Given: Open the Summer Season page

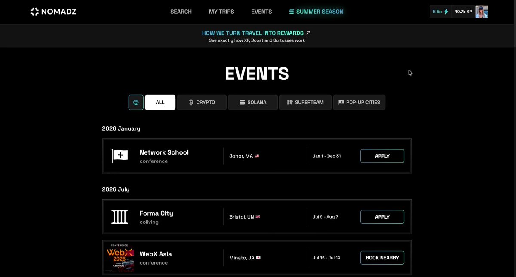Looking at the screenshot, I should [x=316, y=12].
